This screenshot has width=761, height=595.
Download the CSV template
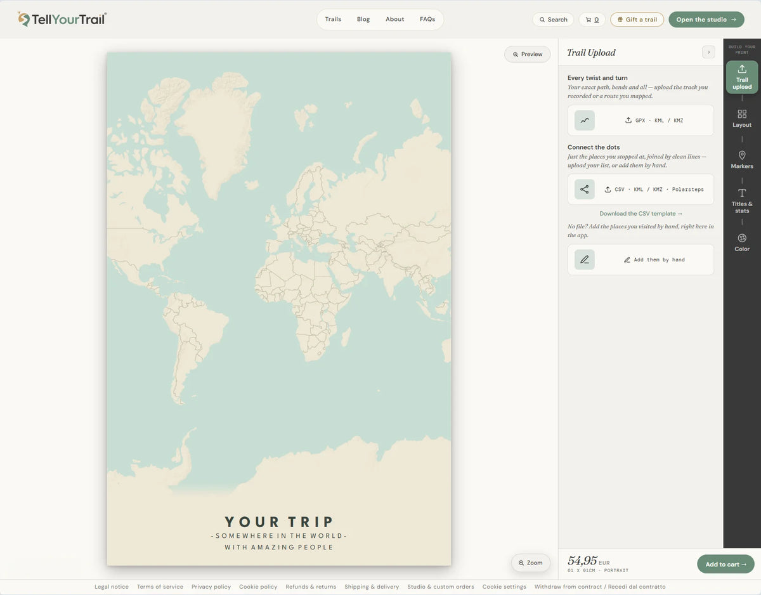pyautogui.click(x=641, y=214)
